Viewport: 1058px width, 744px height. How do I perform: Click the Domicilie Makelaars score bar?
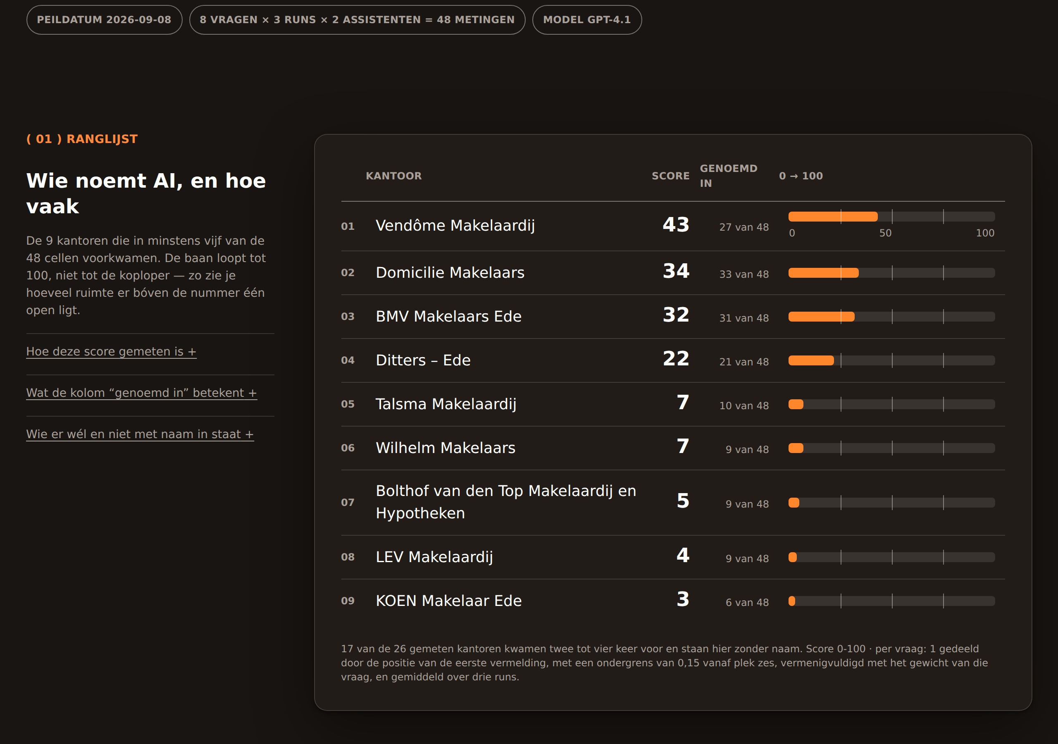click(891, 273)
